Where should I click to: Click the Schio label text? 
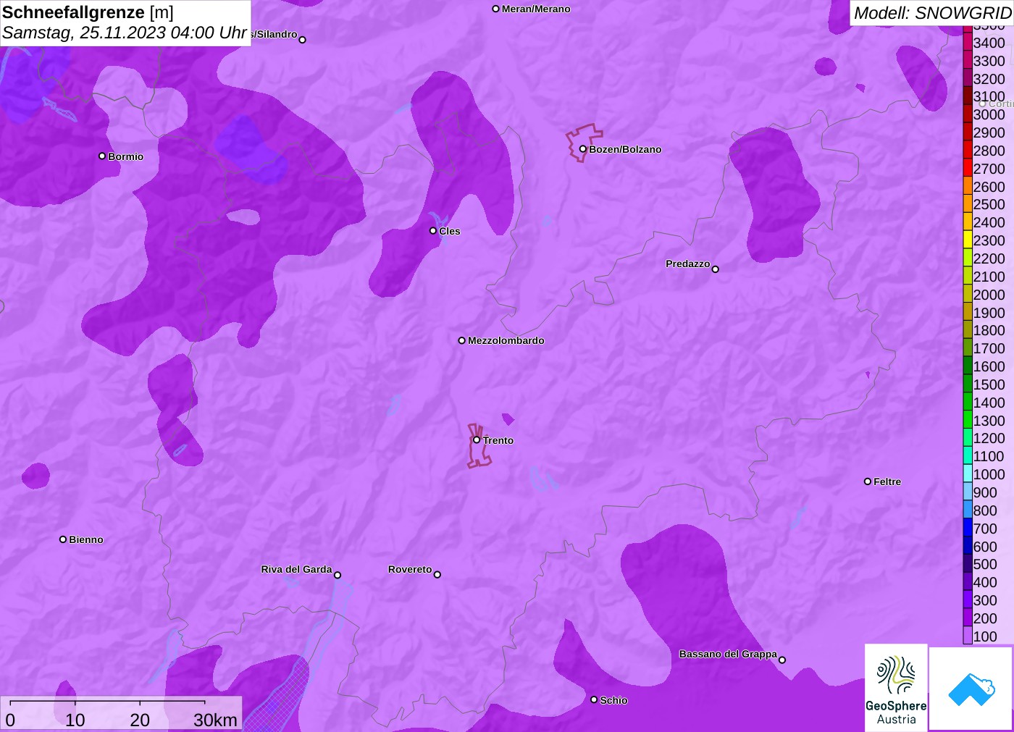(x=613, y=700)
